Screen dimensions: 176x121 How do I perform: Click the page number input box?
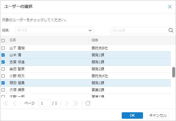point(45,103)
